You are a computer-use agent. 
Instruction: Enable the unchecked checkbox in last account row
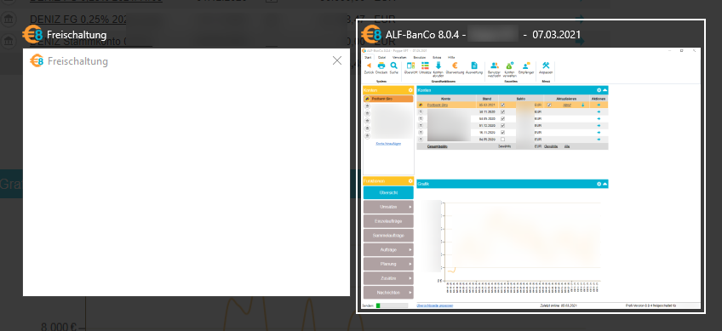[x=502, y=139]
